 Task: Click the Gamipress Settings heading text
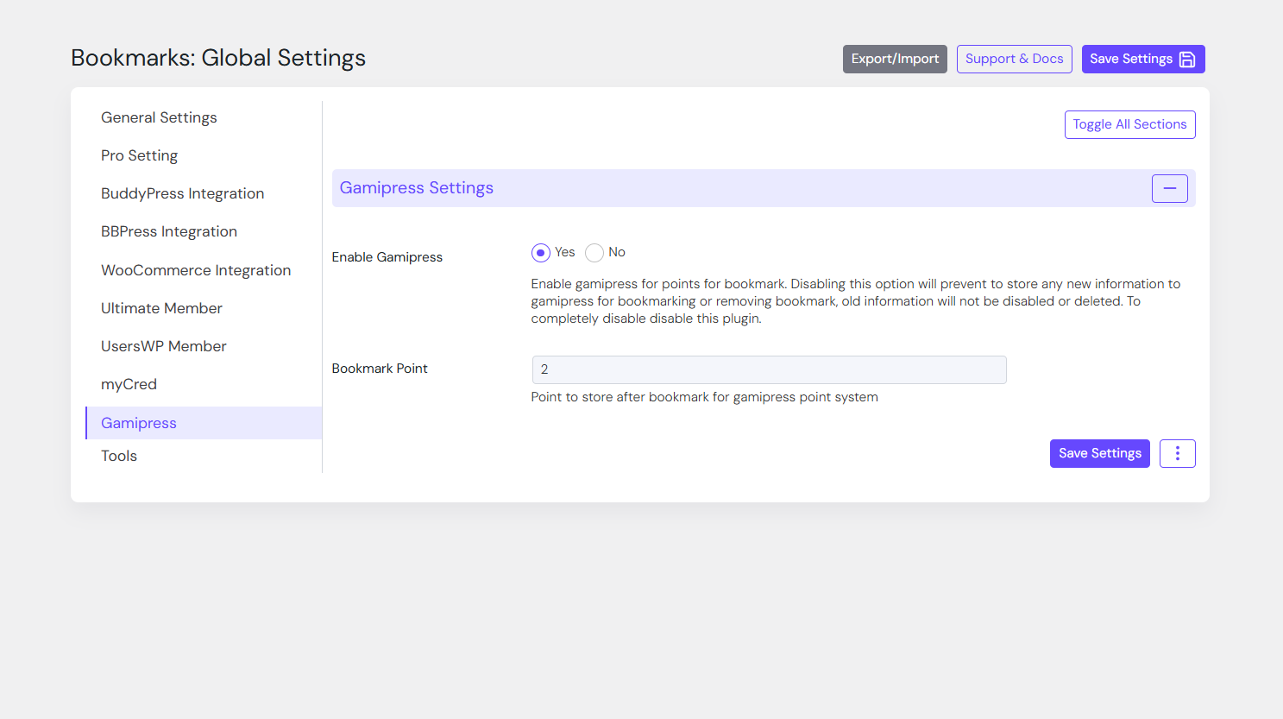[x=416, y=188]
